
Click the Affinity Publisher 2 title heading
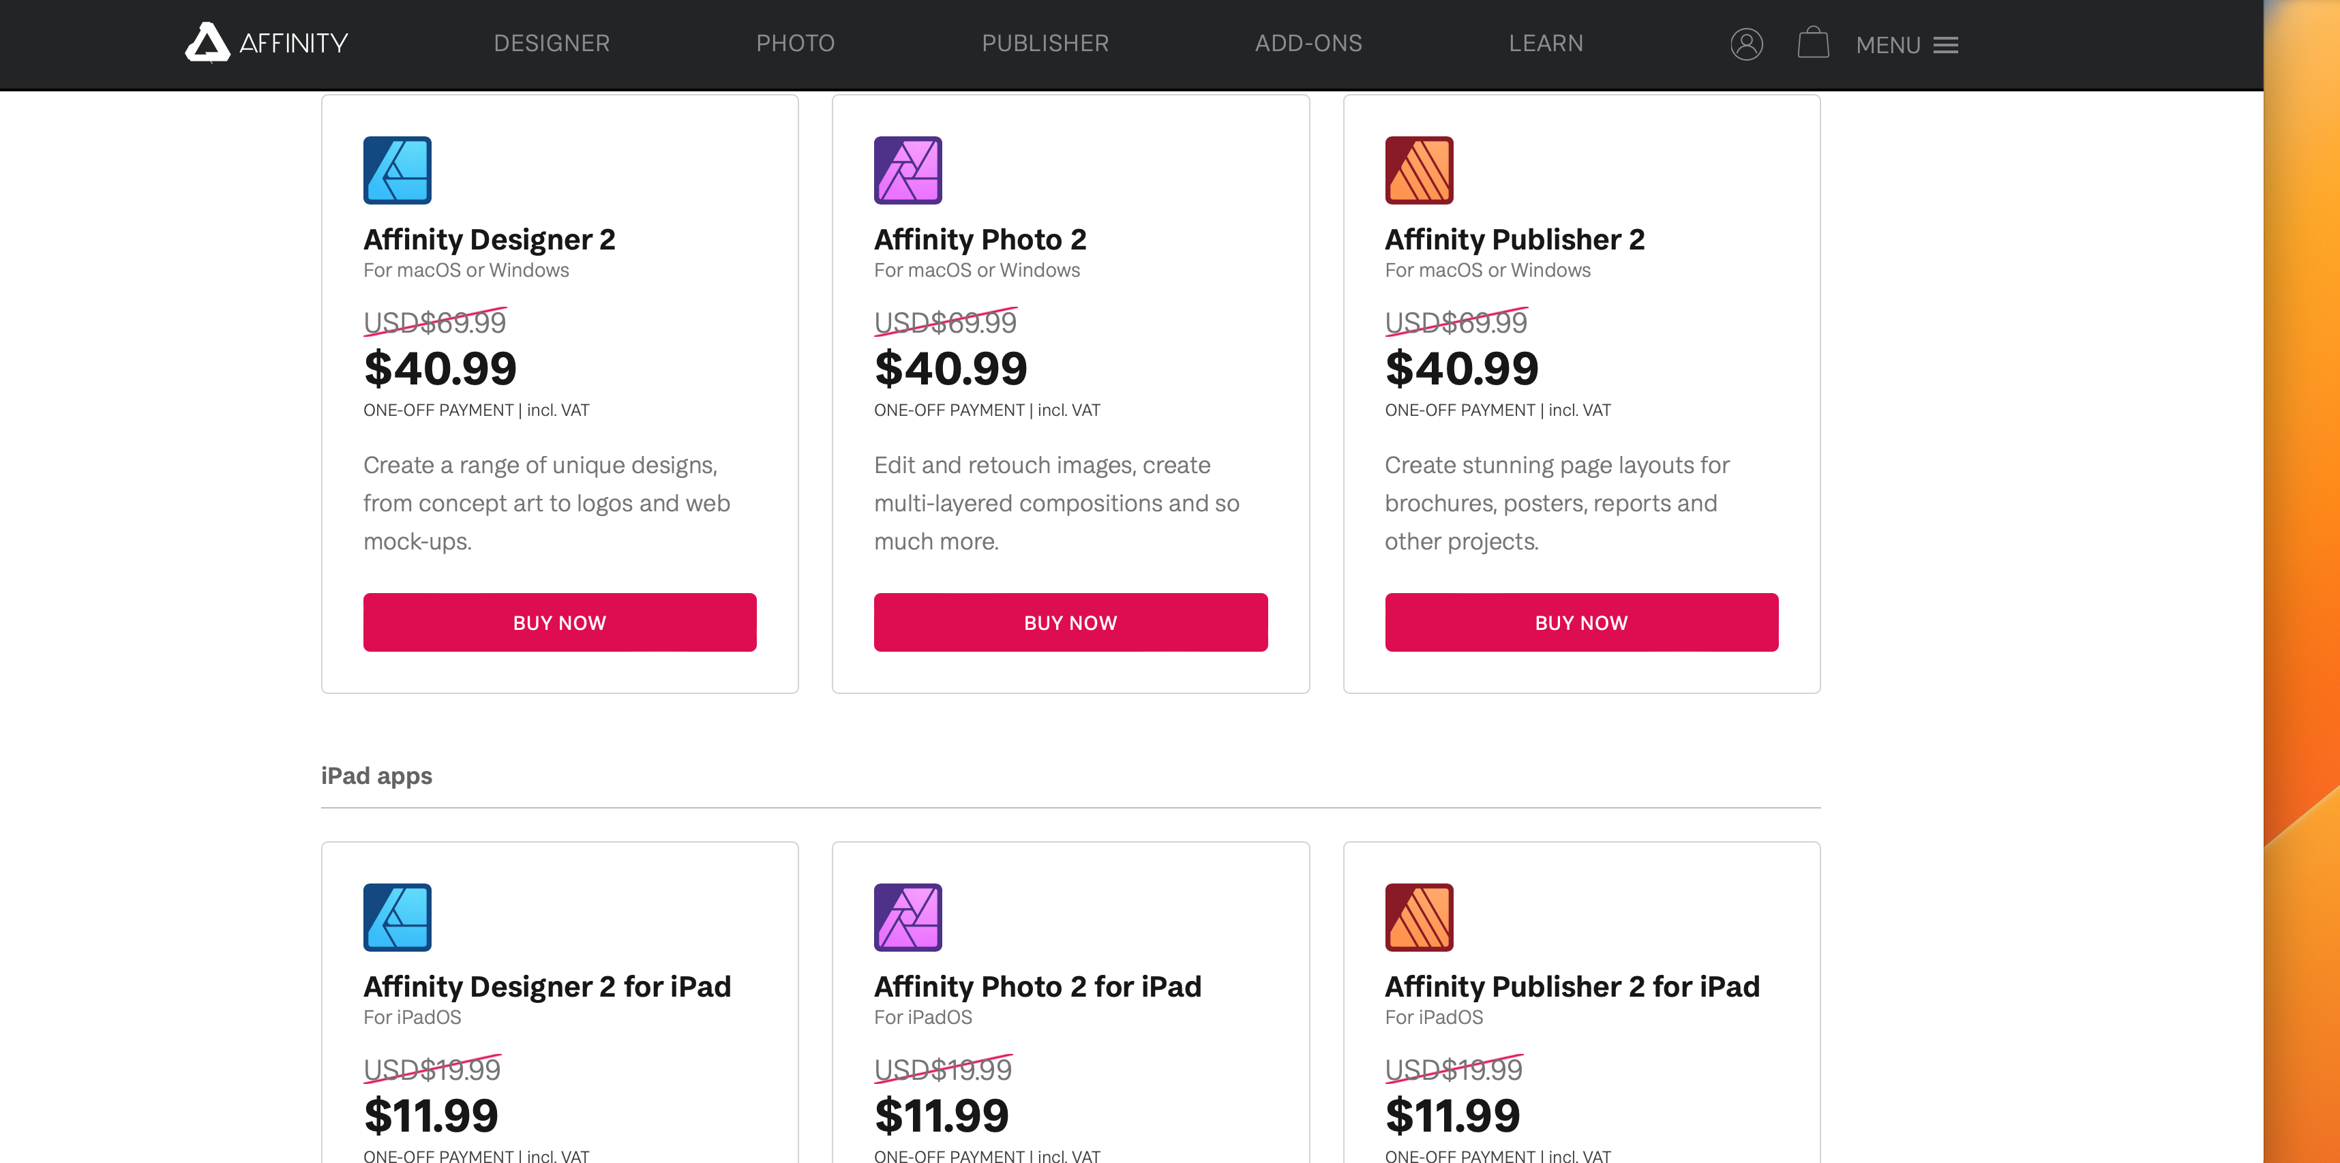1514,239
